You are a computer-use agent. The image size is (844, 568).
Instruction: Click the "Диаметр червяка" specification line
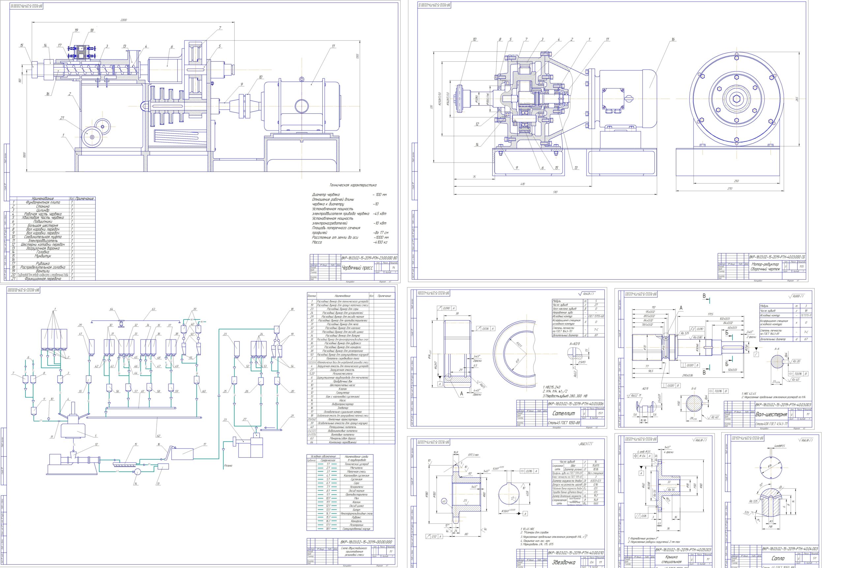326,195
